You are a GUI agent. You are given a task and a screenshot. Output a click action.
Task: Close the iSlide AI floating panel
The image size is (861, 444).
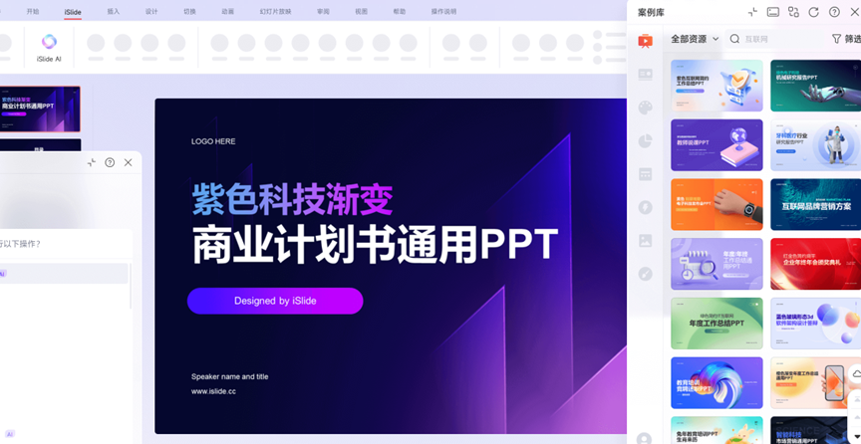[128, 162]
